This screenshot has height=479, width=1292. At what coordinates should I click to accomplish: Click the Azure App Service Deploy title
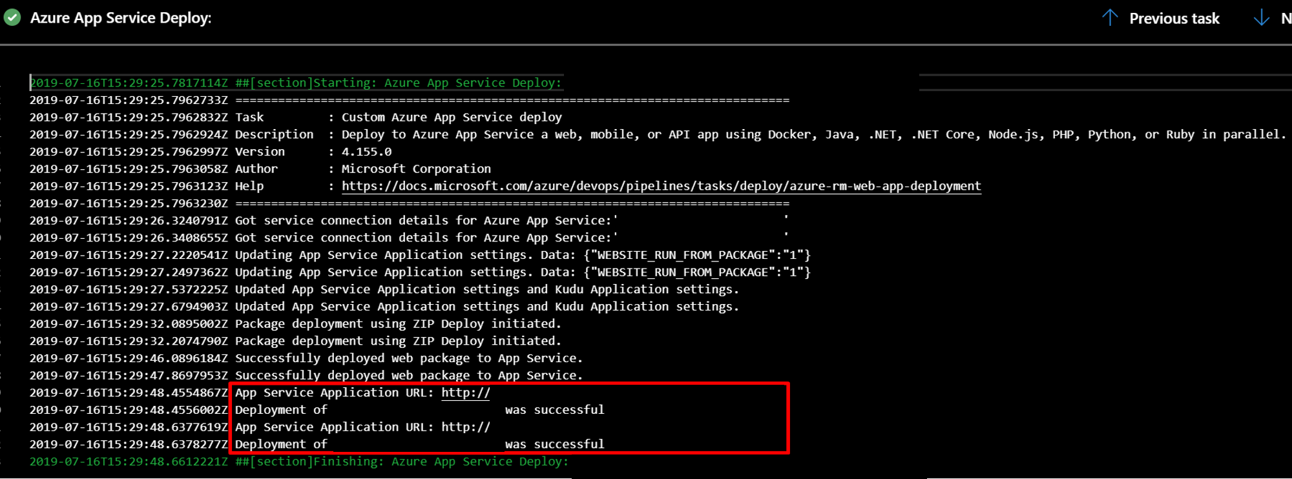(x=121, y=17)
